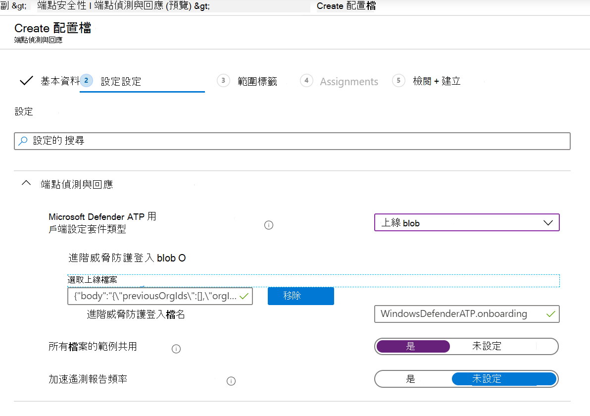Click step 4 circle icon
Image resolution: width=590 pixels, height=416 pixels.
tap(306, 80)
